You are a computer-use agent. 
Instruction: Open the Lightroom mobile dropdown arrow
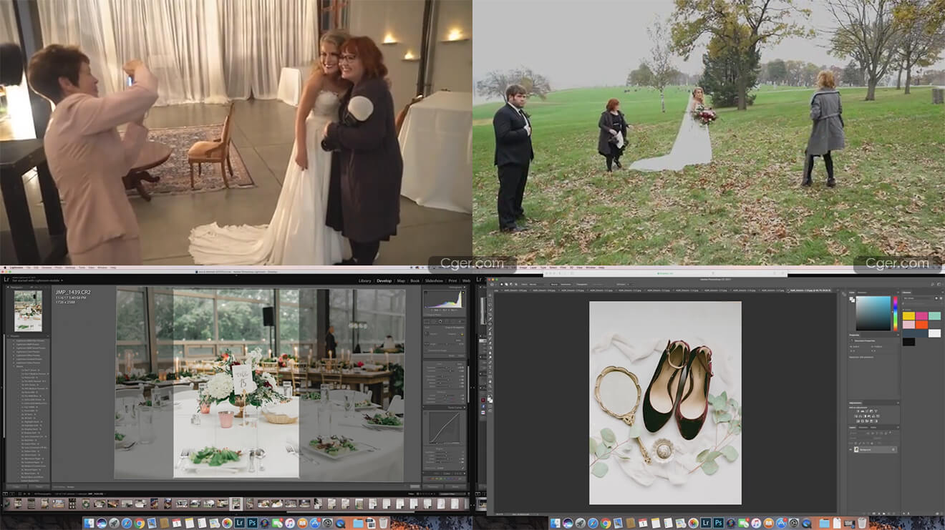pyautogui.click(x=62, y=280)
